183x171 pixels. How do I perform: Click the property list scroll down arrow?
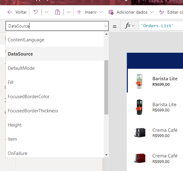[106, 155]
